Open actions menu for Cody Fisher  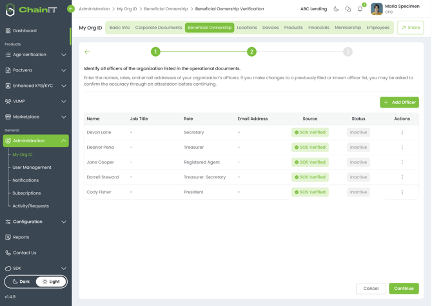point(402,192)
